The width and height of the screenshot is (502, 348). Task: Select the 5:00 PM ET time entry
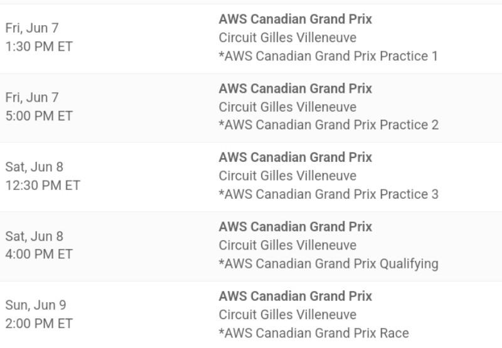pyautogui.click(x=39, y=116)
